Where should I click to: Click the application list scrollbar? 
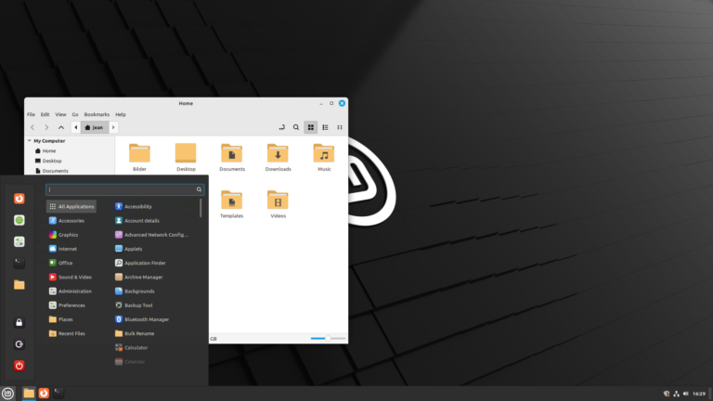point(201,208)
